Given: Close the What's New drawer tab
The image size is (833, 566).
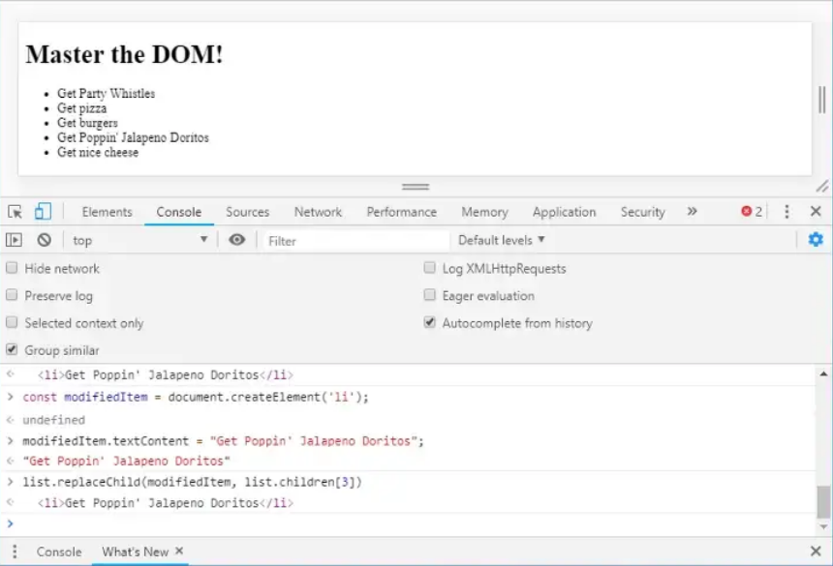Looking at the screenshot, I should click(179, 551).
